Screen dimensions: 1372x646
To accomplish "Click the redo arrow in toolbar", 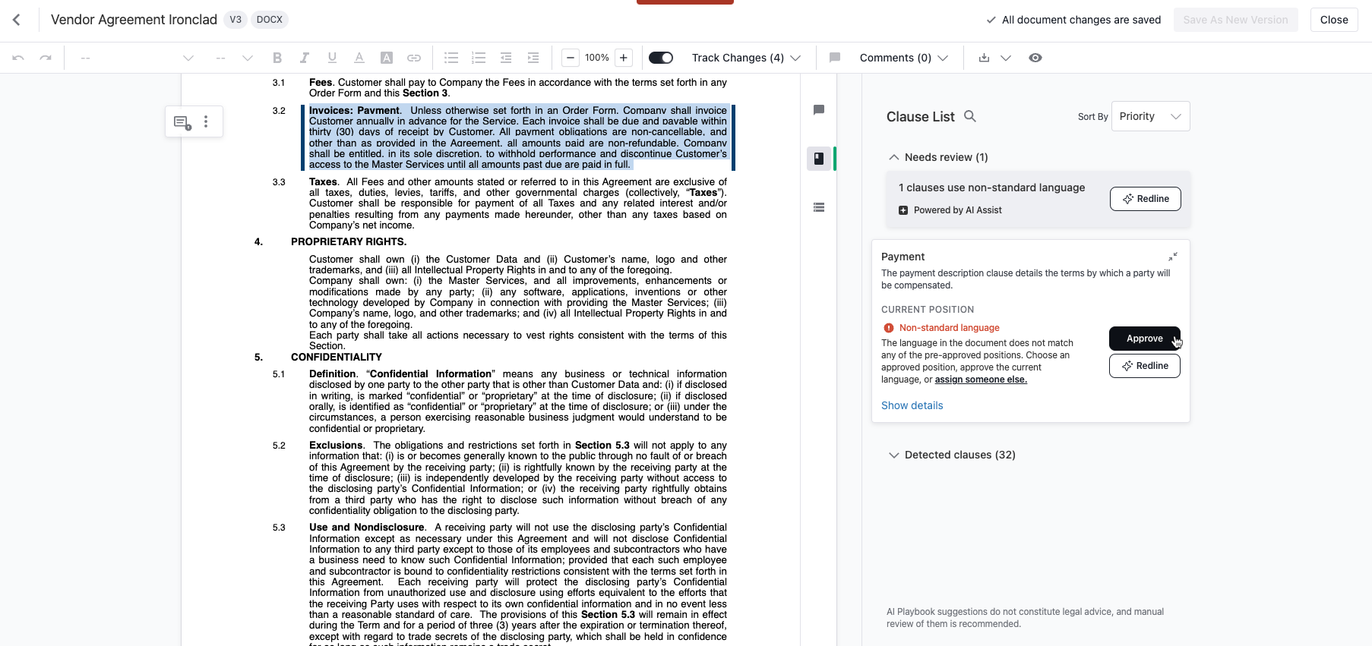I will 46,58.
